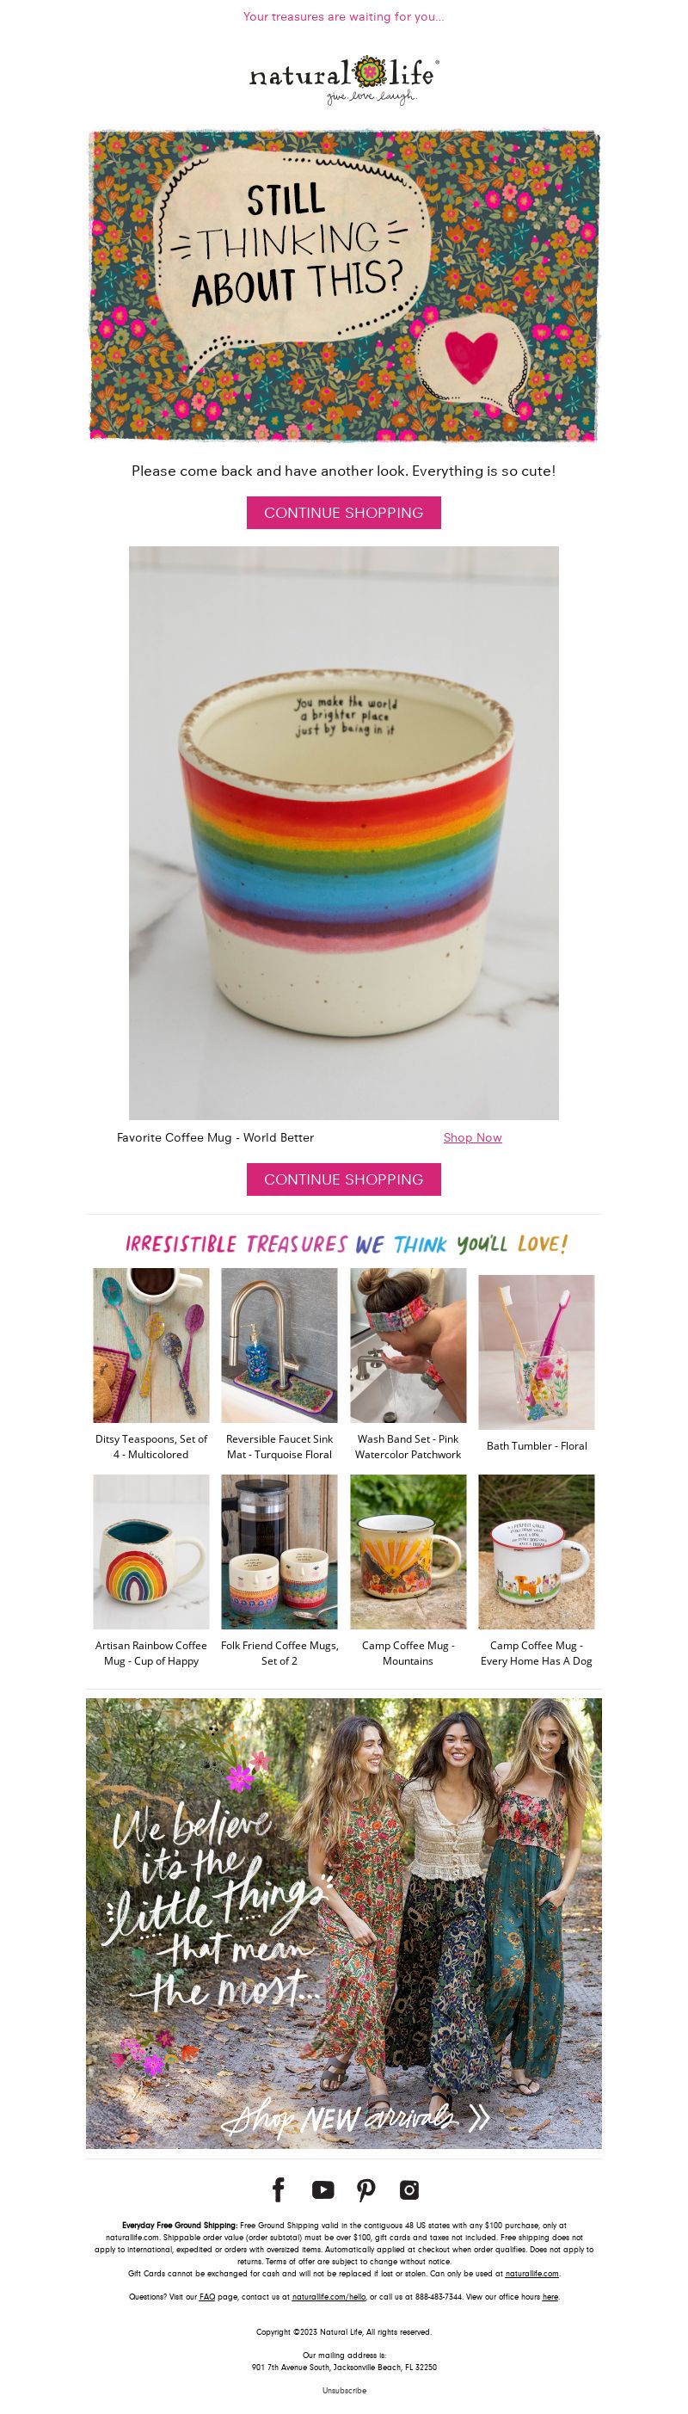Open the Pinterest social icon

[x=365, y=2190]
